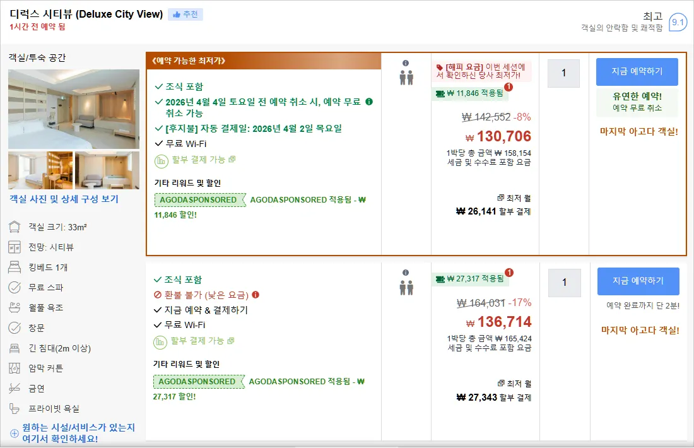Open room quantity dropdown for the 136,714 rate
Screen dimensions: 694x448
point(564,283)
